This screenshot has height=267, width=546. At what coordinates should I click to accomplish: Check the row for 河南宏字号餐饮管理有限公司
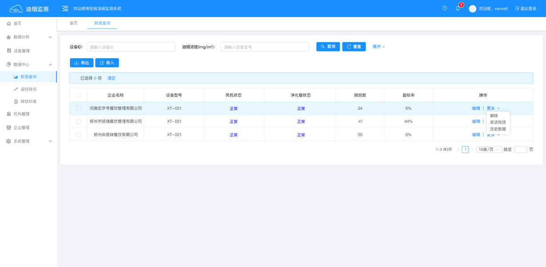[79, 108]
